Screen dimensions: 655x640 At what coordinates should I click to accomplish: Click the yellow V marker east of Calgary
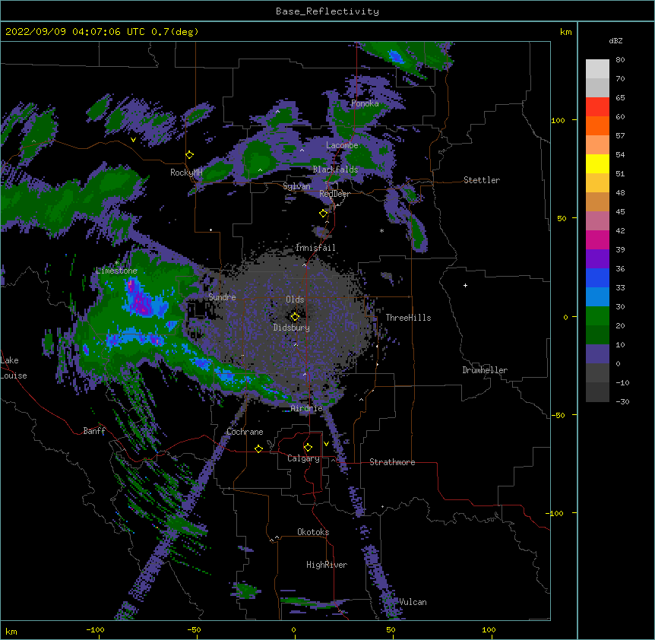point(326,444)
